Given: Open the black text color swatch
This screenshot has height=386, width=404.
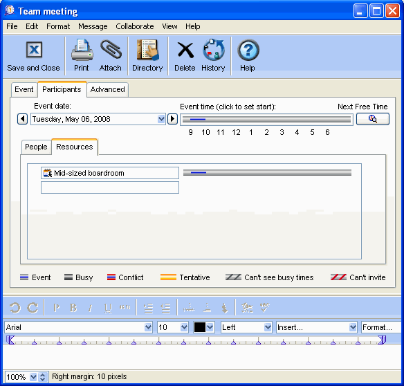Looking at the screenshot, I should (x=200, y=327).
